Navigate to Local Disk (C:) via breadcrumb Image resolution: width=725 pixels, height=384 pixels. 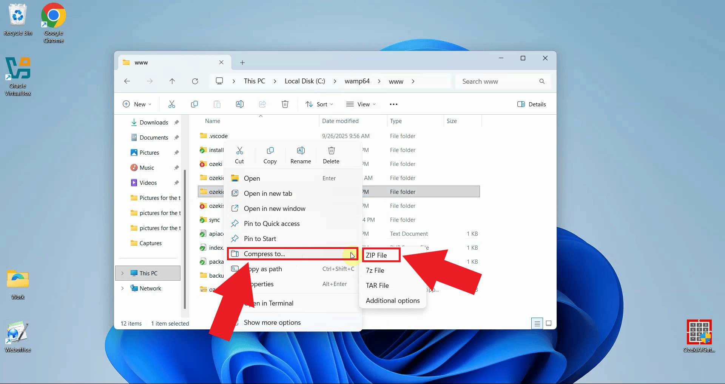pyautogui.click(x=305, y=81)
